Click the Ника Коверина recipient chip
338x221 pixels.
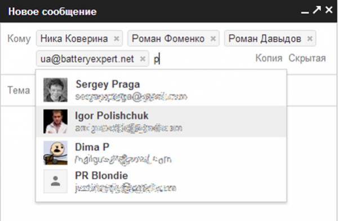pos(74,39)
